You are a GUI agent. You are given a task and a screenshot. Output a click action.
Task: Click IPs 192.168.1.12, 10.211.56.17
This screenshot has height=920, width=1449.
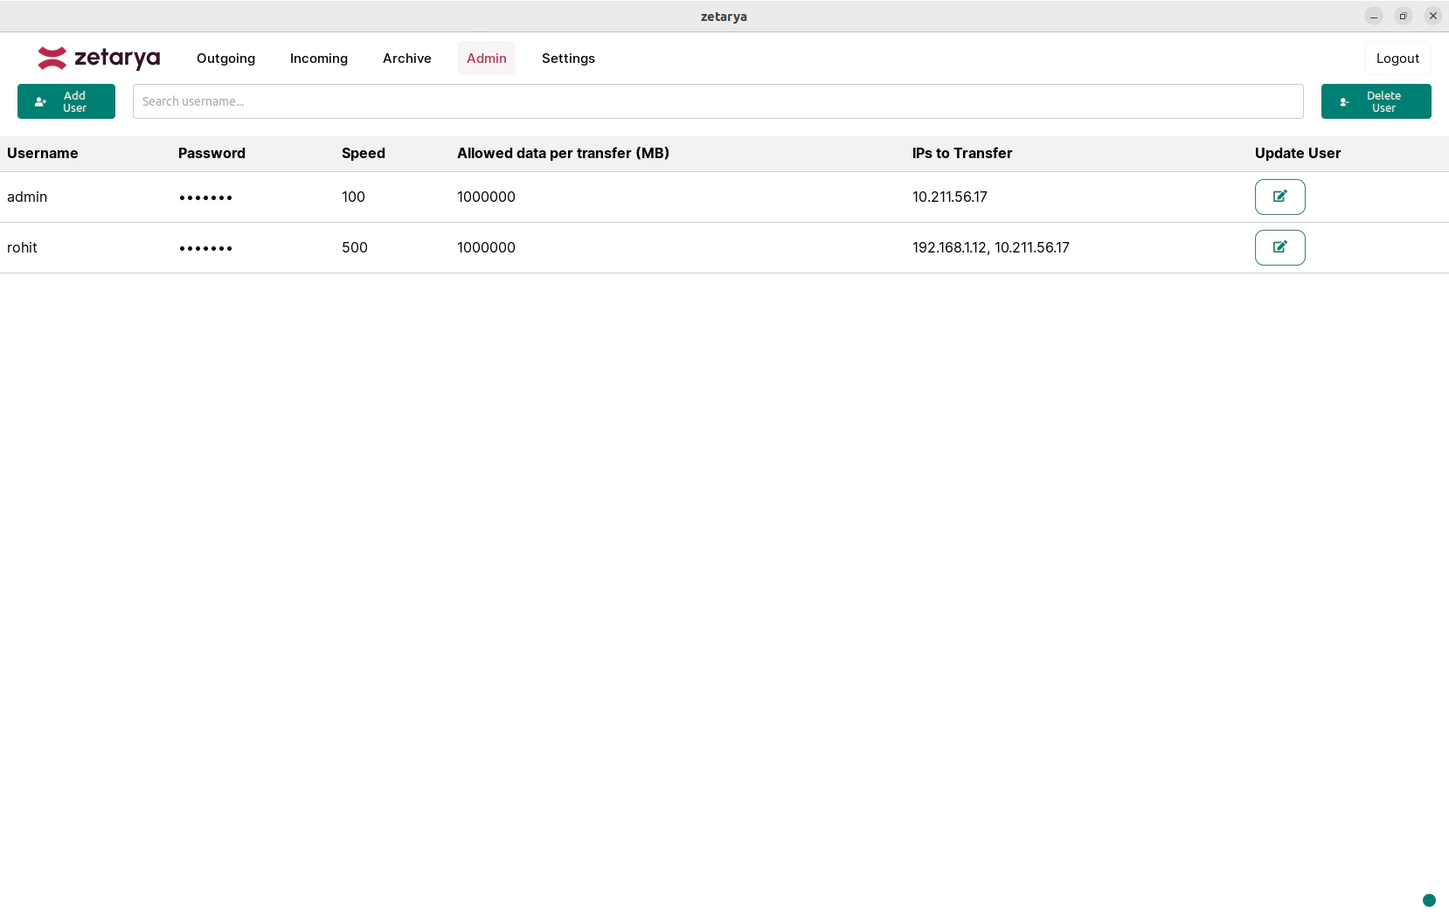click(990, 247)
